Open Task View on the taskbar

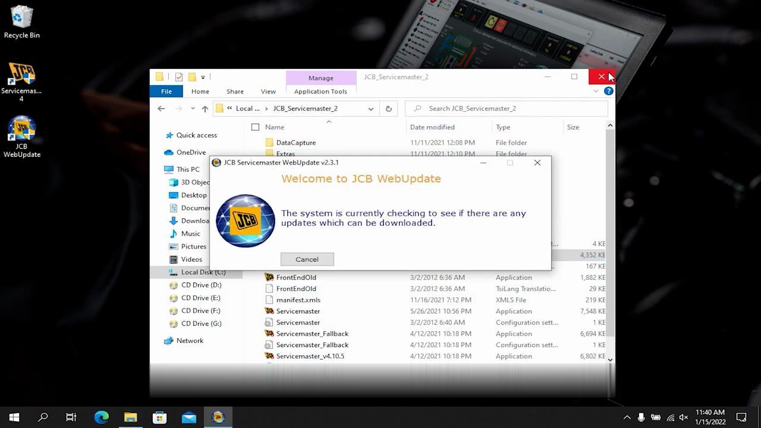click(71, 417)
